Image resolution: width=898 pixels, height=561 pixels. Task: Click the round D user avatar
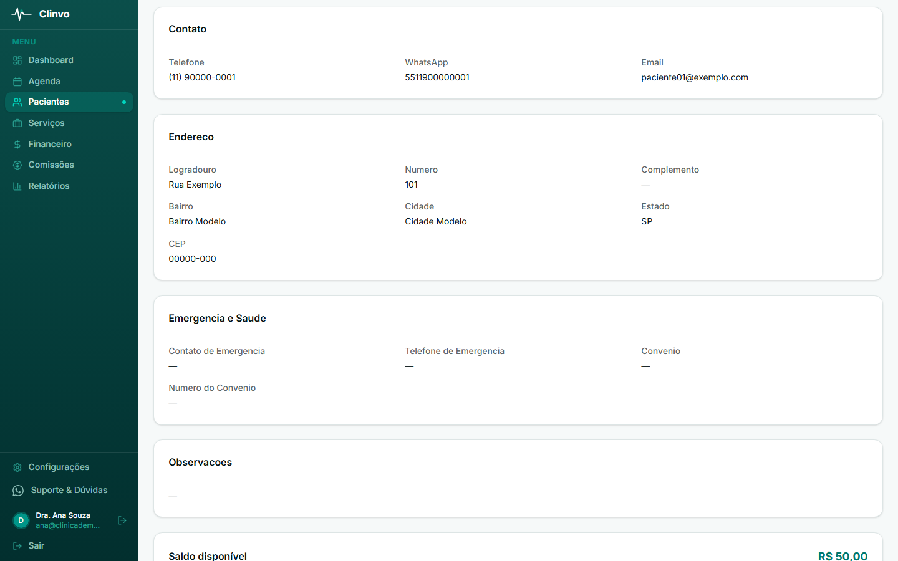tap(21, 520)
